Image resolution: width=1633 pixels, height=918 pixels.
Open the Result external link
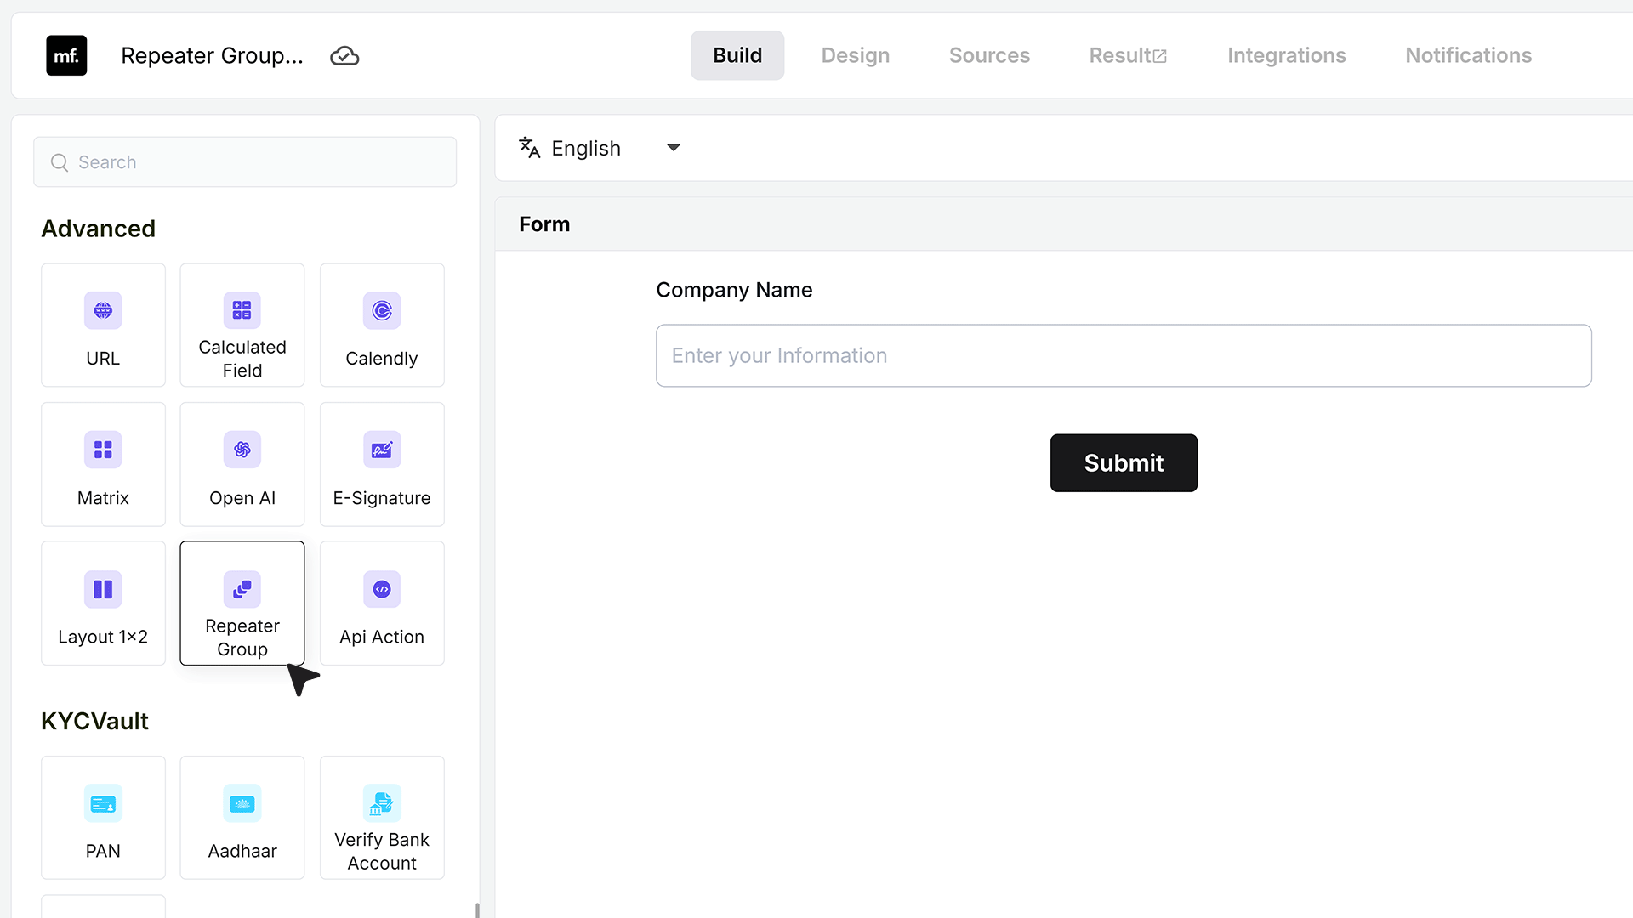[1128, 55]
